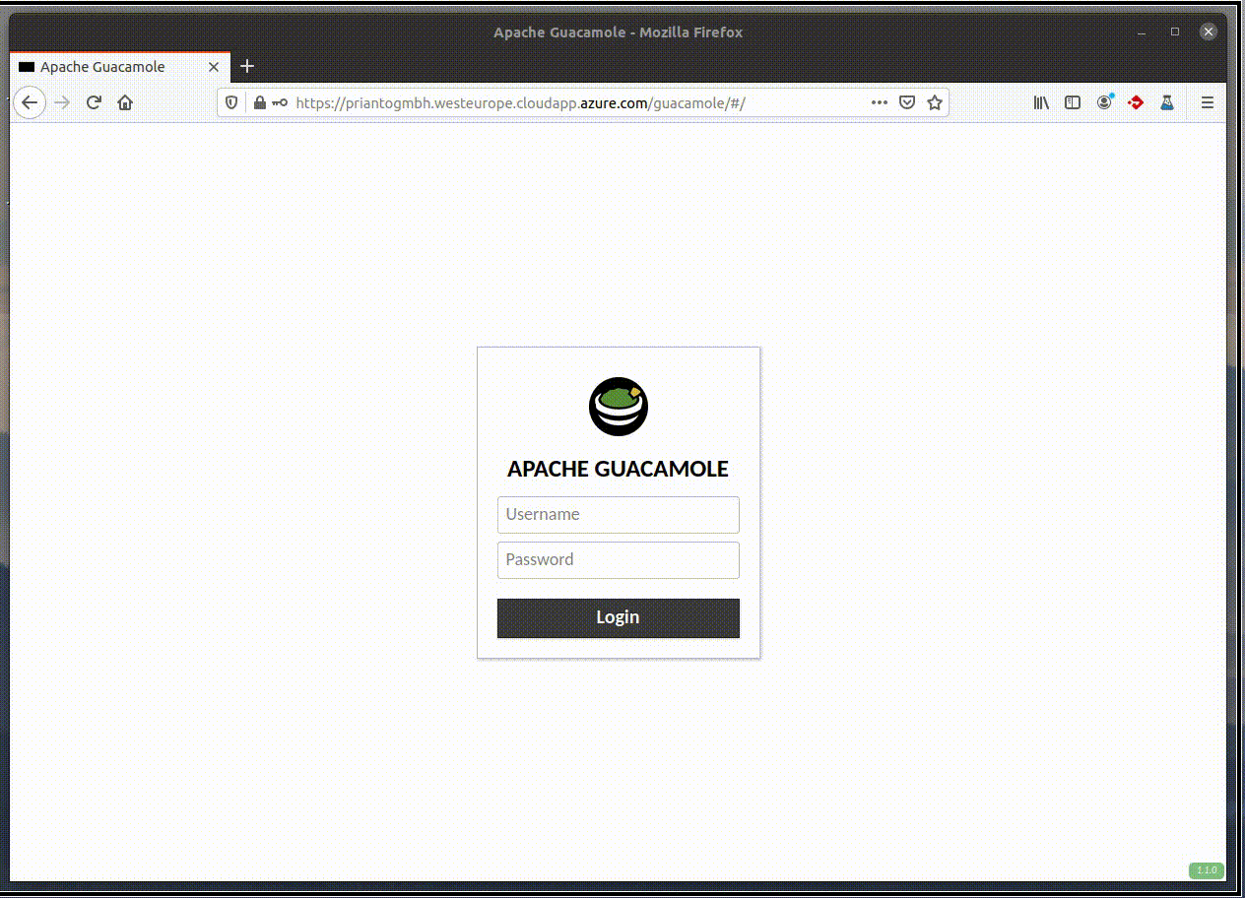Click the 1.1.0 version badge
This screenshot has height=898, width=1245.
(x=1207, y=870)
